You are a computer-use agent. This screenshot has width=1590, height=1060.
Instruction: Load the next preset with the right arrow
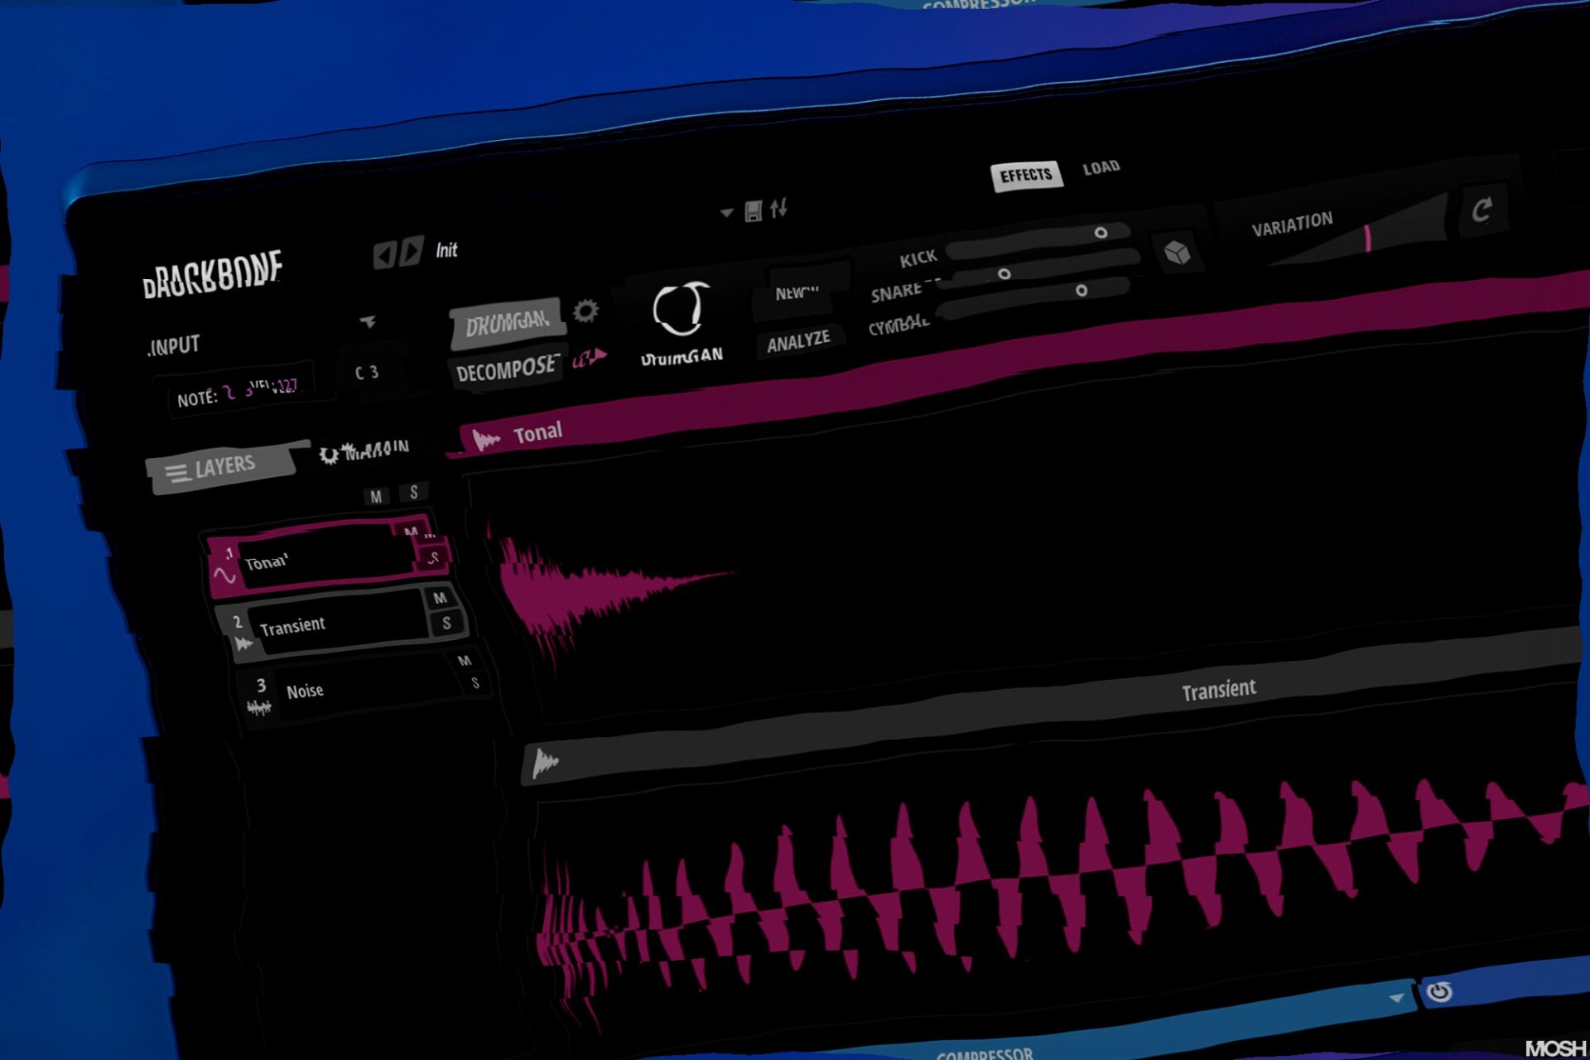[412, 251]
